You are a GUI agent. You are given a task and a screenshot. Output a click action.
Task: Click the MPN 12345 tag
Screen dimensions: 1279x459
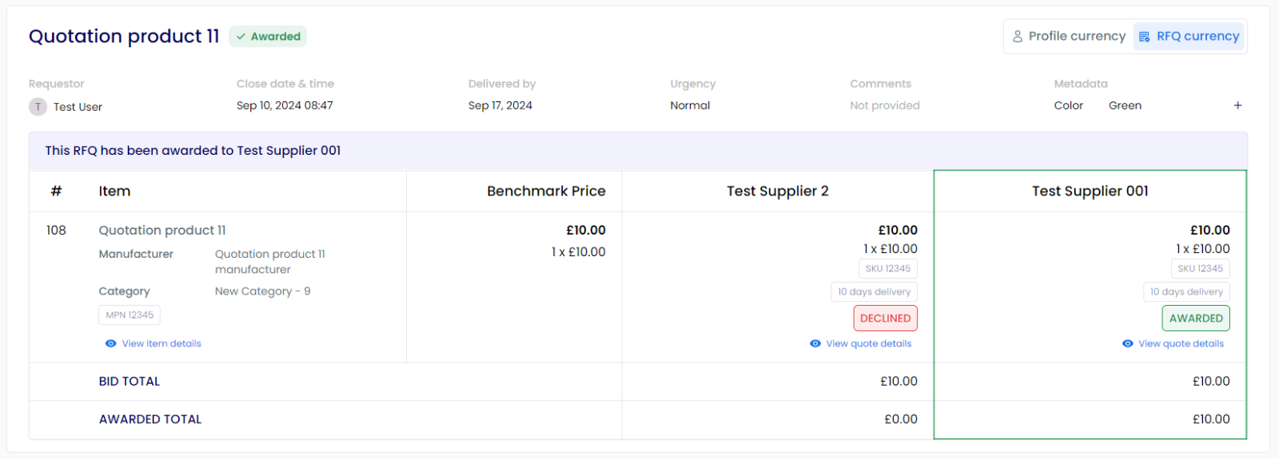point(129,315)
